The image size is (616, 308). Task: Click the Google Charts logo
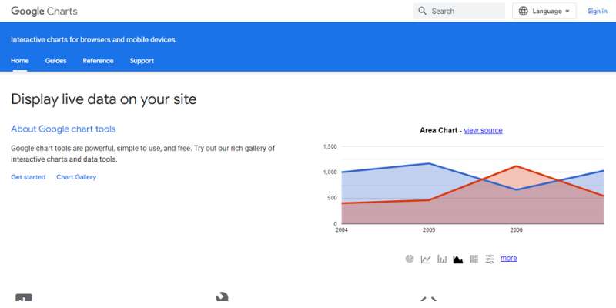[x=44, y=11]
